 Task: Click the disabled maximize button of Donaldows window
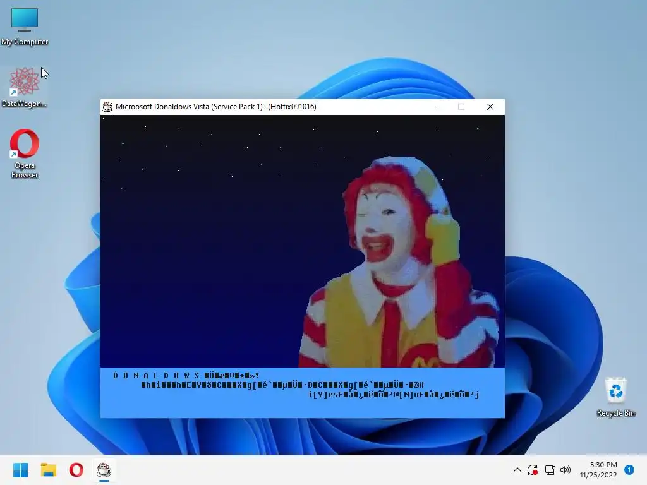coord(461,107)
